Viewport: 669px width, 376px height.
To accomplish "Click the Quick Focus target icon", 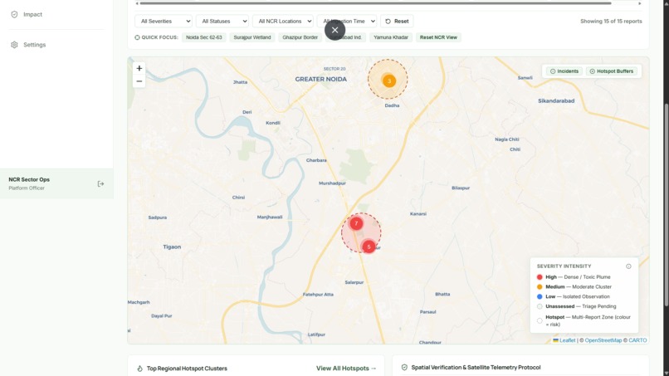I will (137, 37).
